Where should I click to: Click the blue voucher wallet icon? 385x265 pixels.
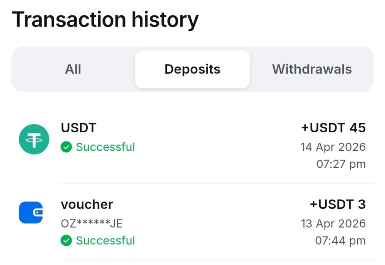(31, 212)
